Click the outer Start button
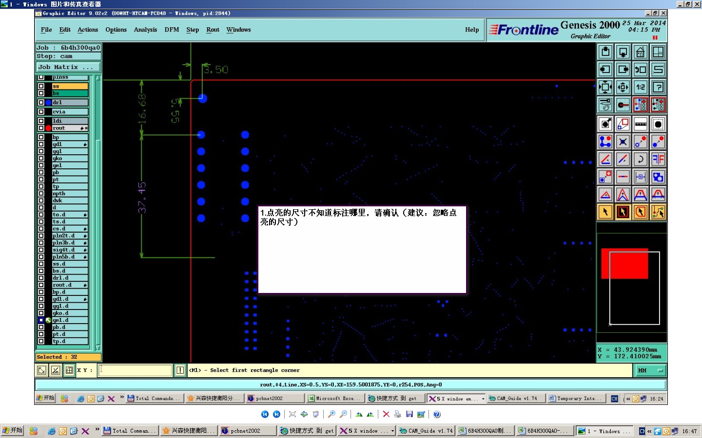 pyautogui.click(x=12, y=431)
